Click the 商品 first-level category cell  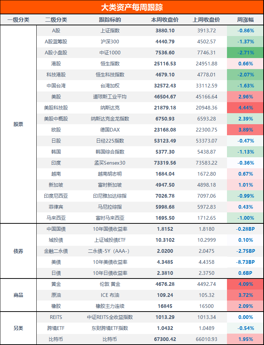18,295
